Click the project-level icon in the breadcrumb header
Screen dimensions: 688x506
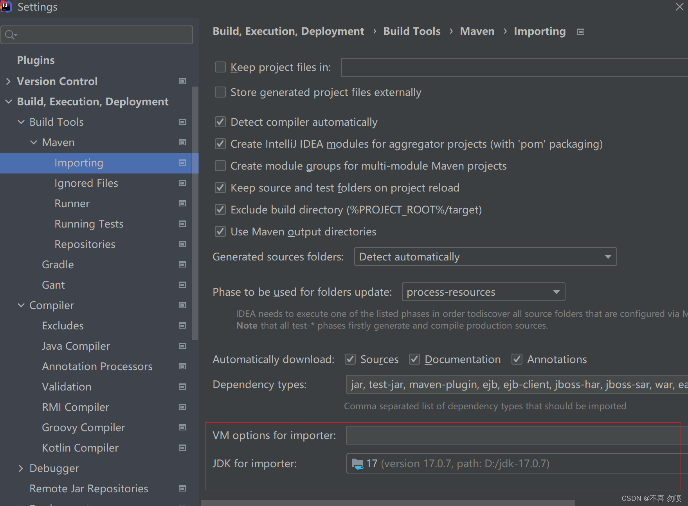[581, 32]
